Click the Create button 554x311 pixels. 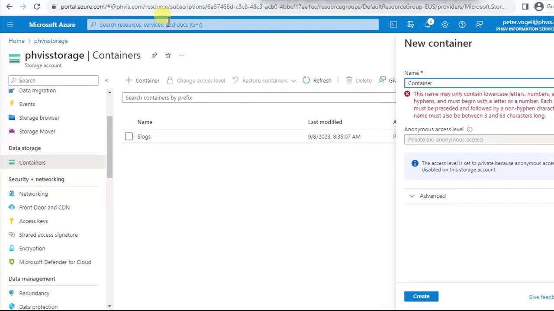click(x=421, y=296)
